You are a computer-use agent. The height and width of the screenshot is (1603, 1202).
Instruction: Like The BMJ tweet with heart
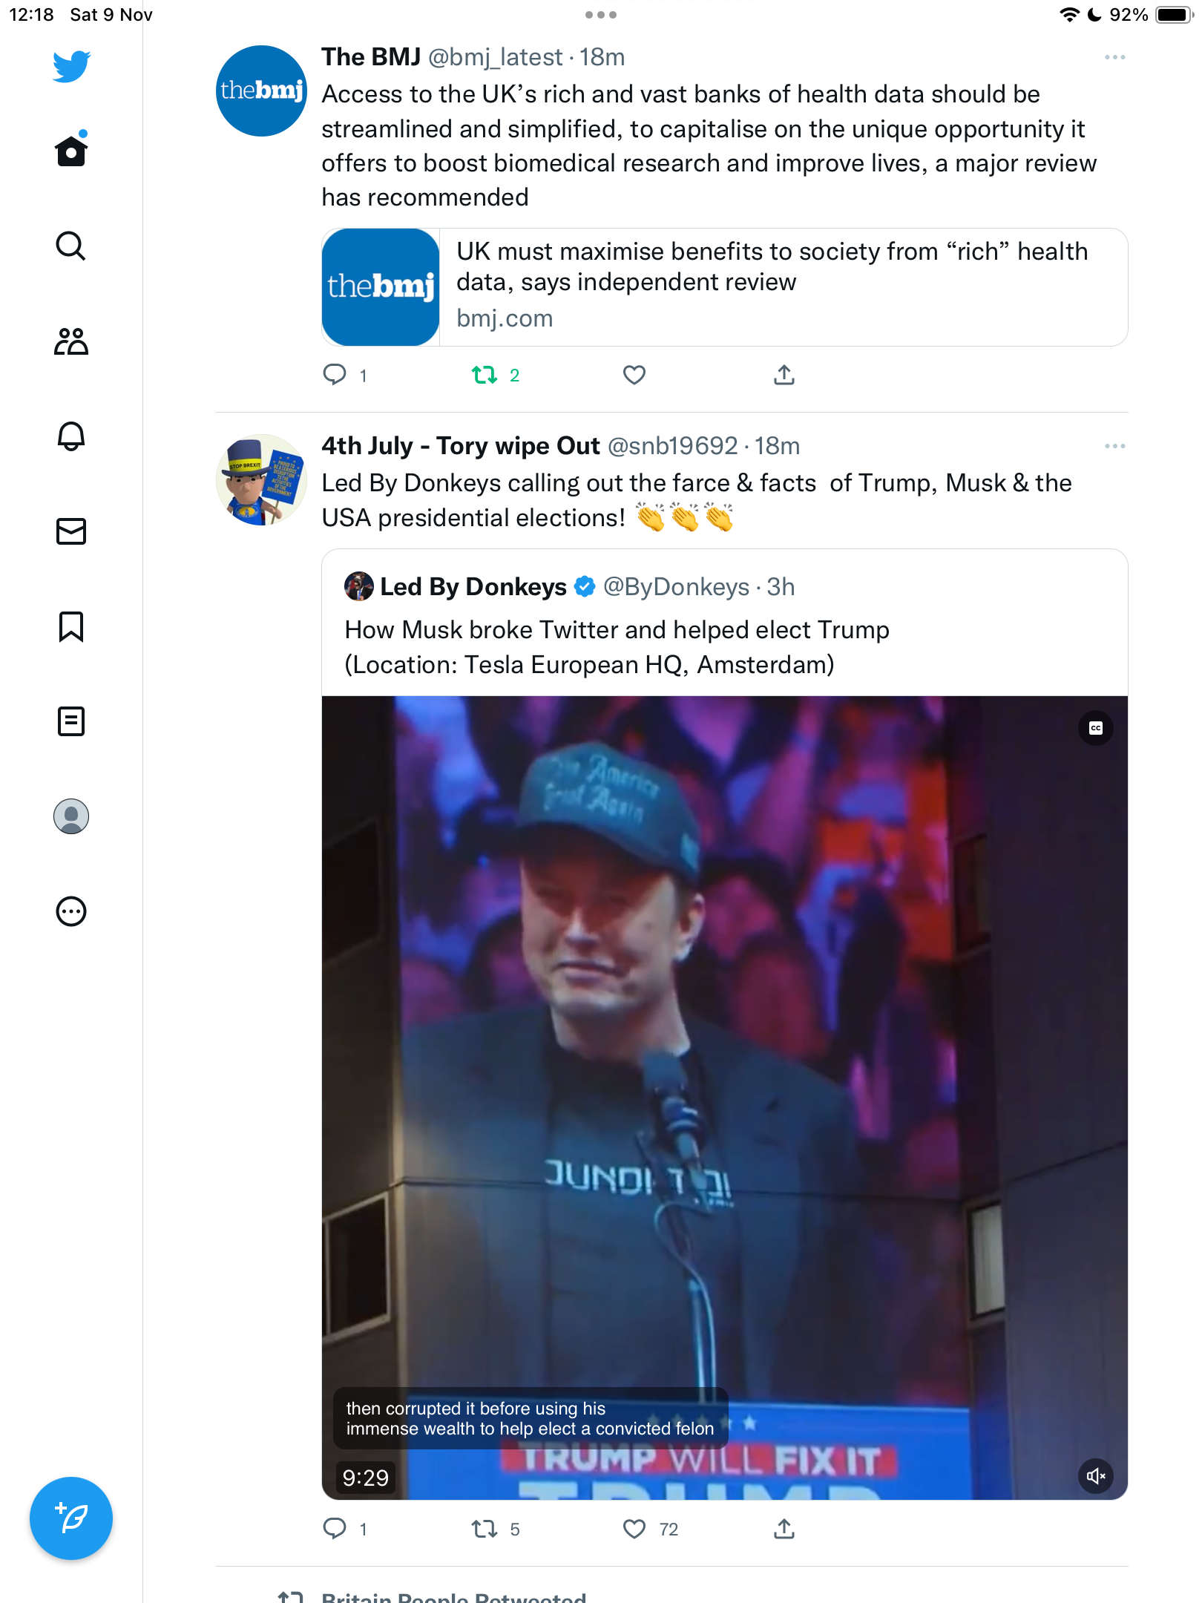click(x=634, y=376)
